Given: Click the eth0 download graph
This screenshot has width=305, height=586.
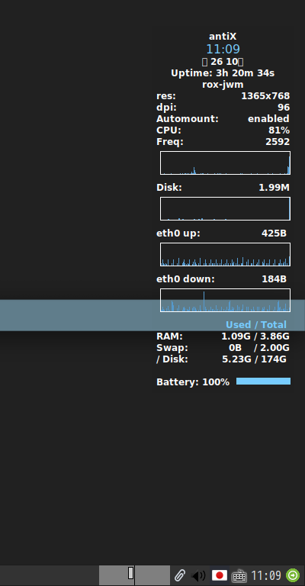Looking at the screenshot, I should 225,300.
